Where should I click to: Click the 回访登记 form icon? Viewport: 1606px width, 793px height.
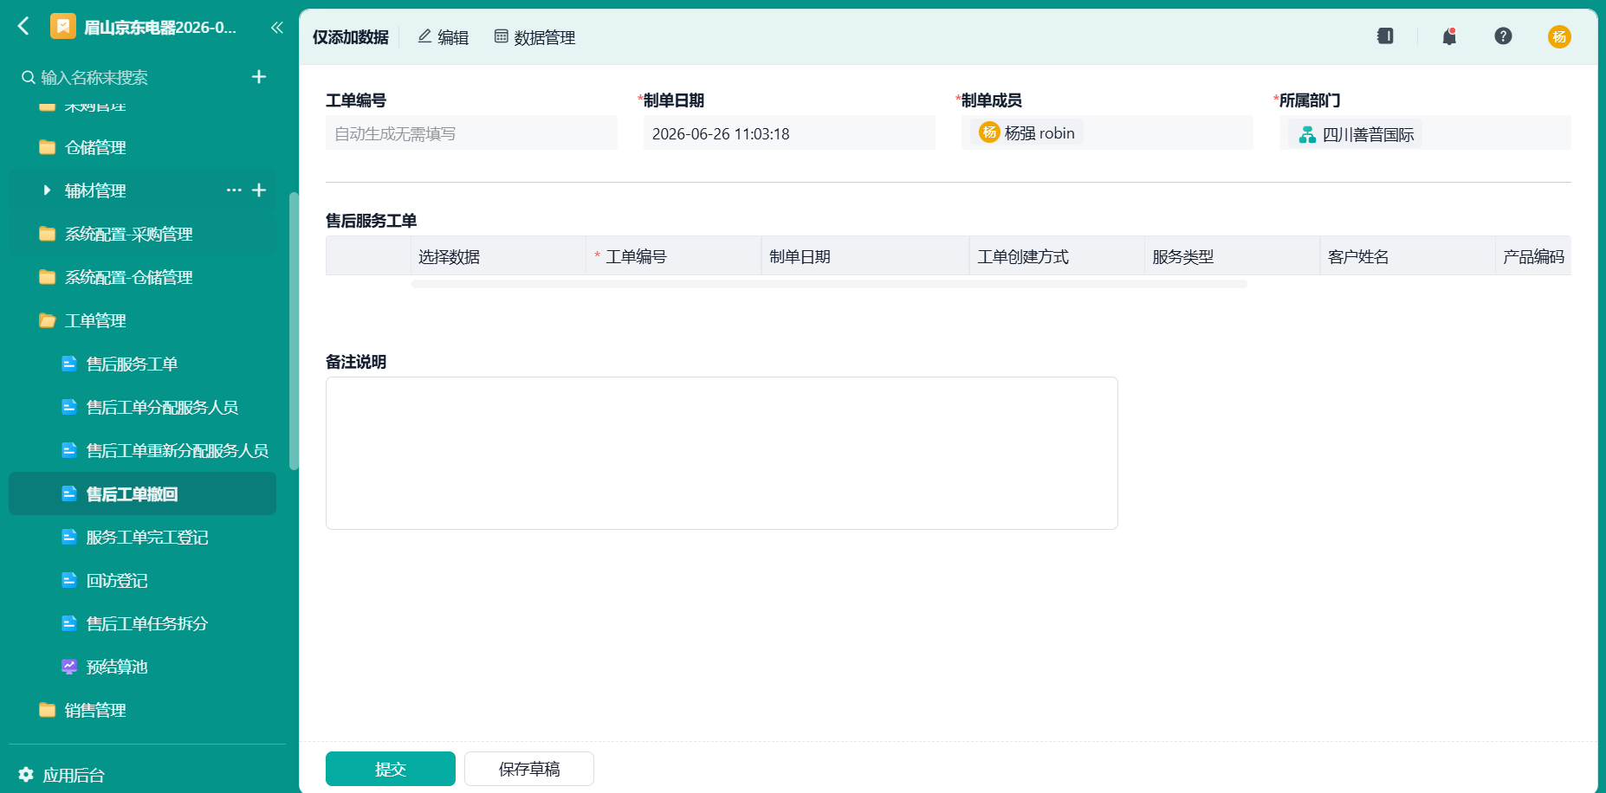69,580
